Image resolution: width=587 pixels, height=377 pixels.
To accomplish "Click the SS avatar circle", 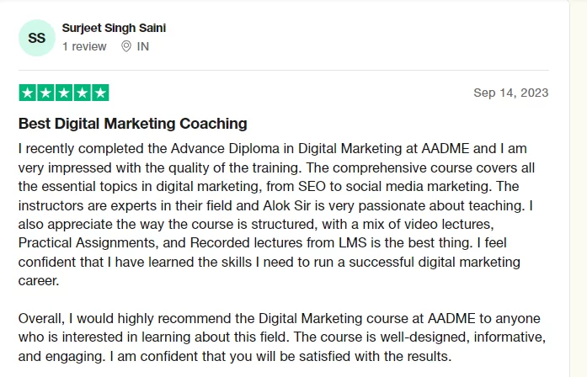I will 37,38.
